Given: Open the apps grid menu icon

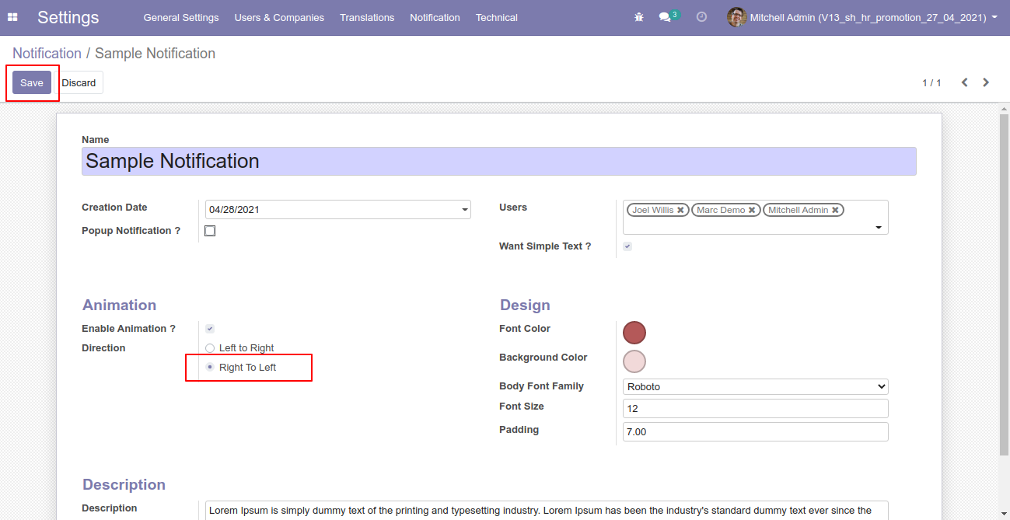Looking at the screenshot, I should [12, 17].
